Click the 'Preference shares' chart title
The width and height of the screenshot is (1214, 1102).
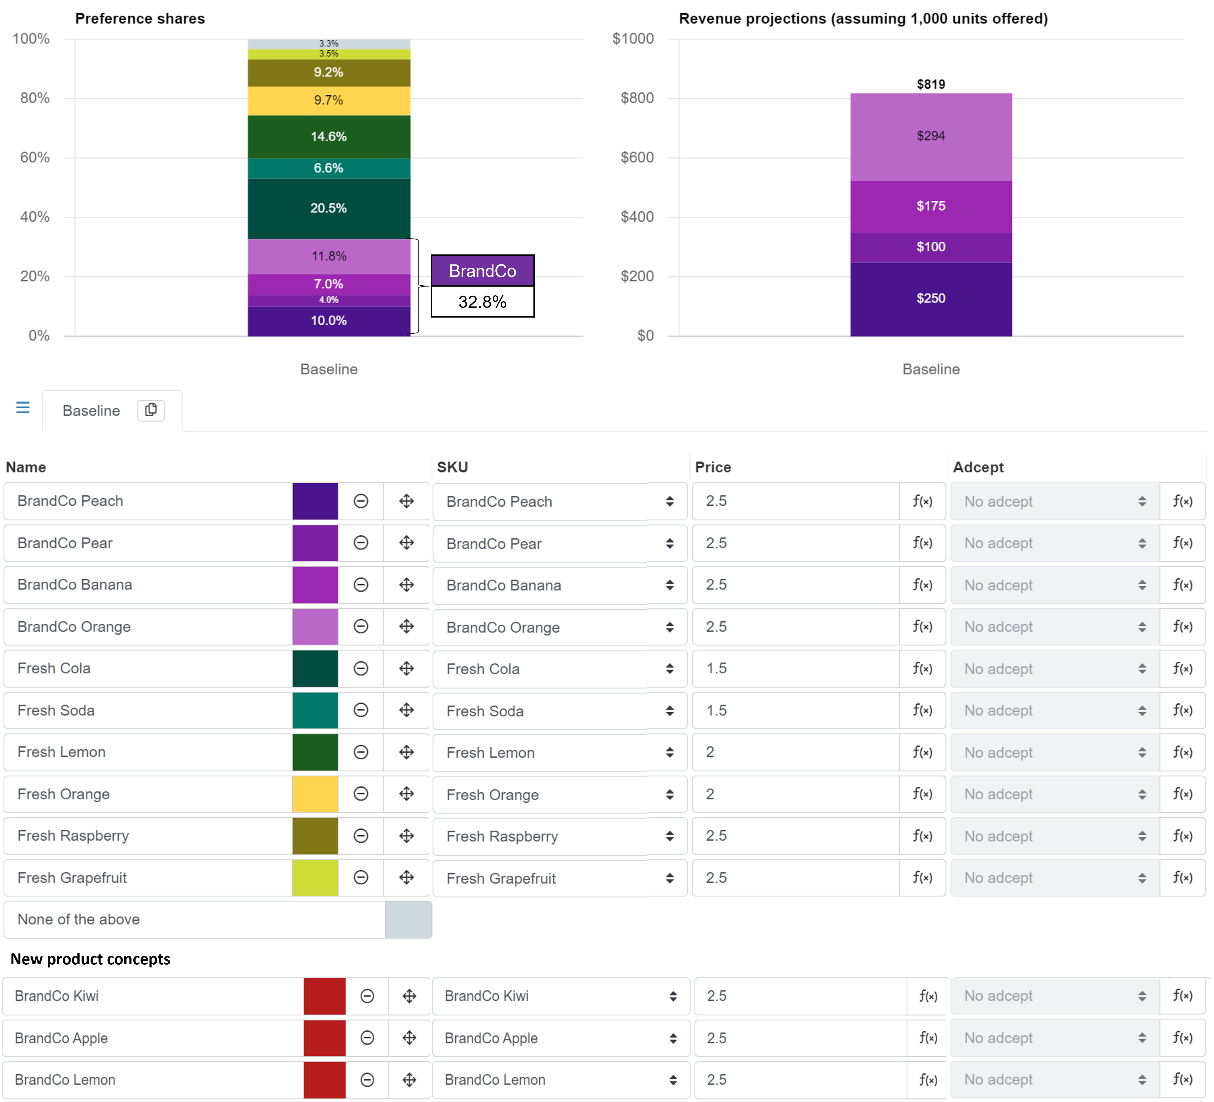(x=140, y=19)
